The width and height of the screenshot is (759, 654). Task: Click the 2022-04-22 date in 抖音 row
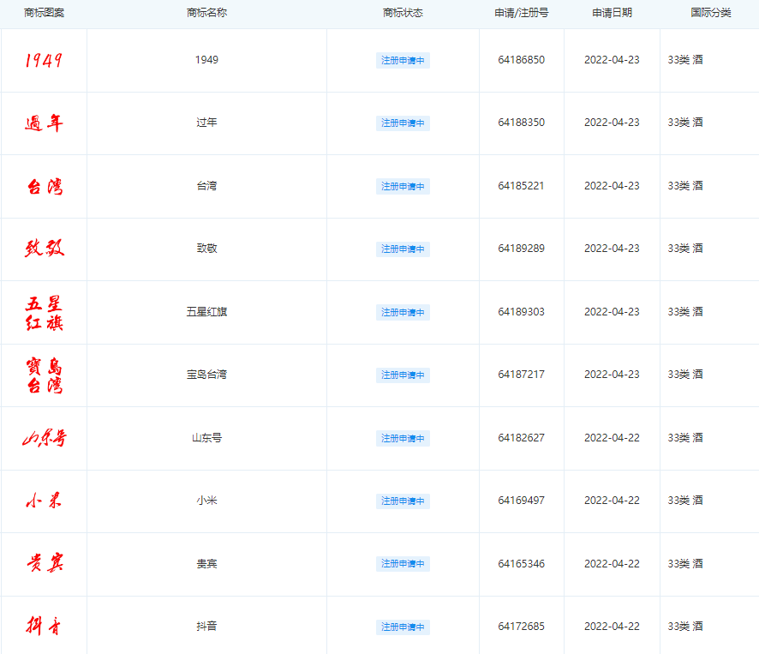(x=612, y=627)
